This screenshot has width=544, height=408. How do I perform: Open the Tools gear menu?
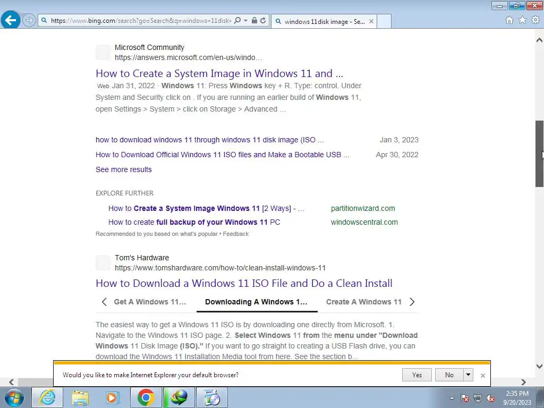click(535, 20)
